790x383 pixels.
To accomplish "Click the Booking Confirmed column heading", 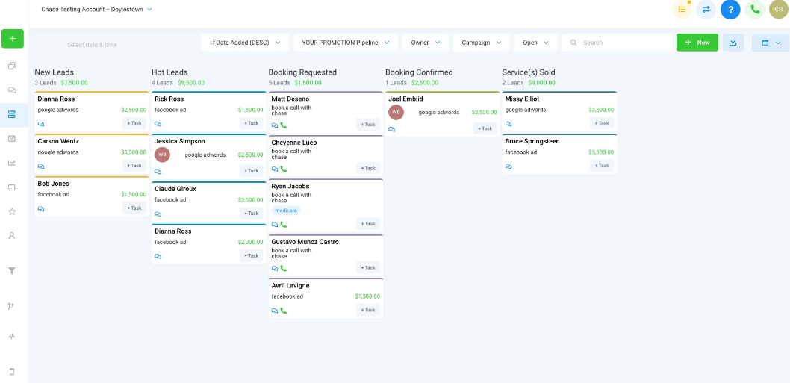I will [419, 72].
